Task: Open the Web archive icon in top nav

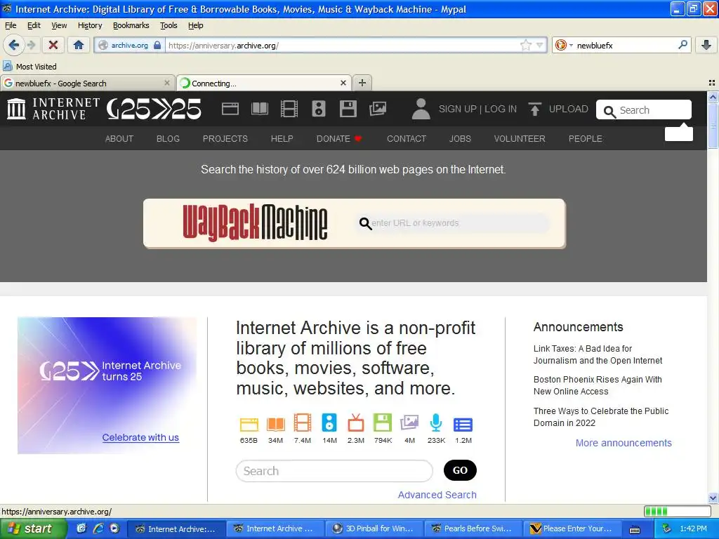Action: tap(230, 109)
